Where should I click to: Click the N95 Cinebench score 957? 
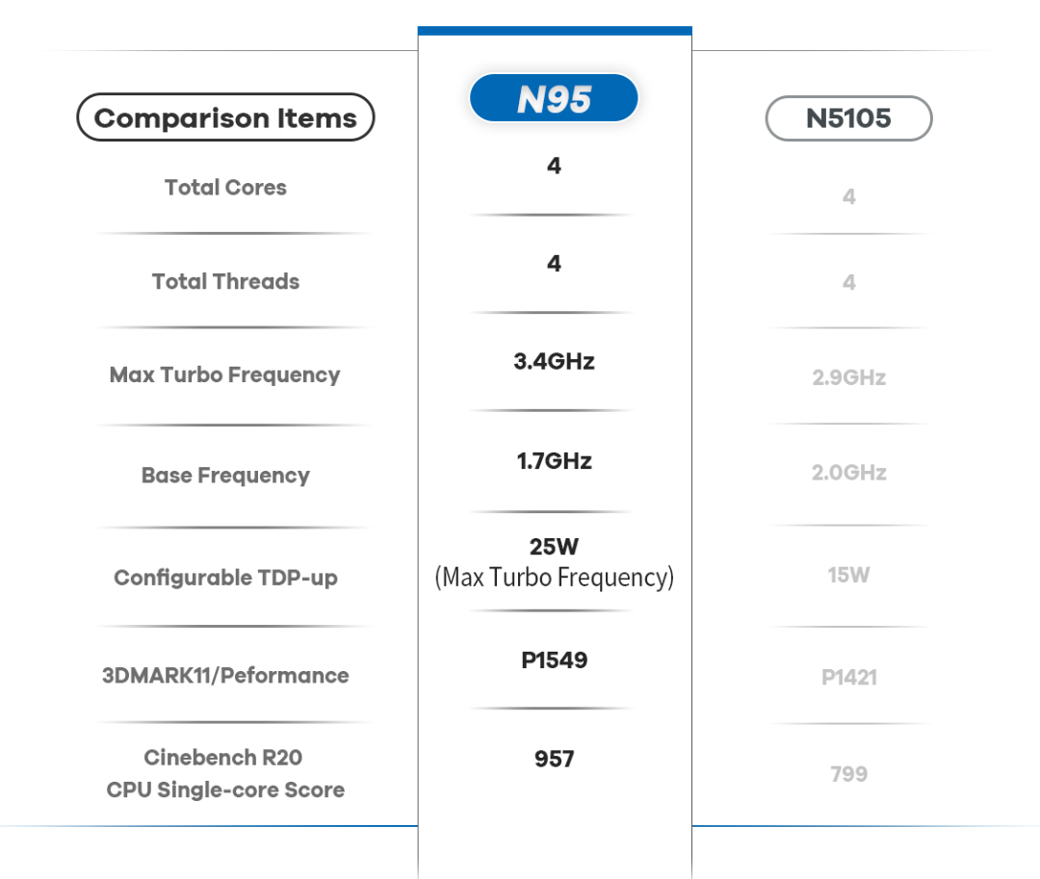(x=554, y=759)
